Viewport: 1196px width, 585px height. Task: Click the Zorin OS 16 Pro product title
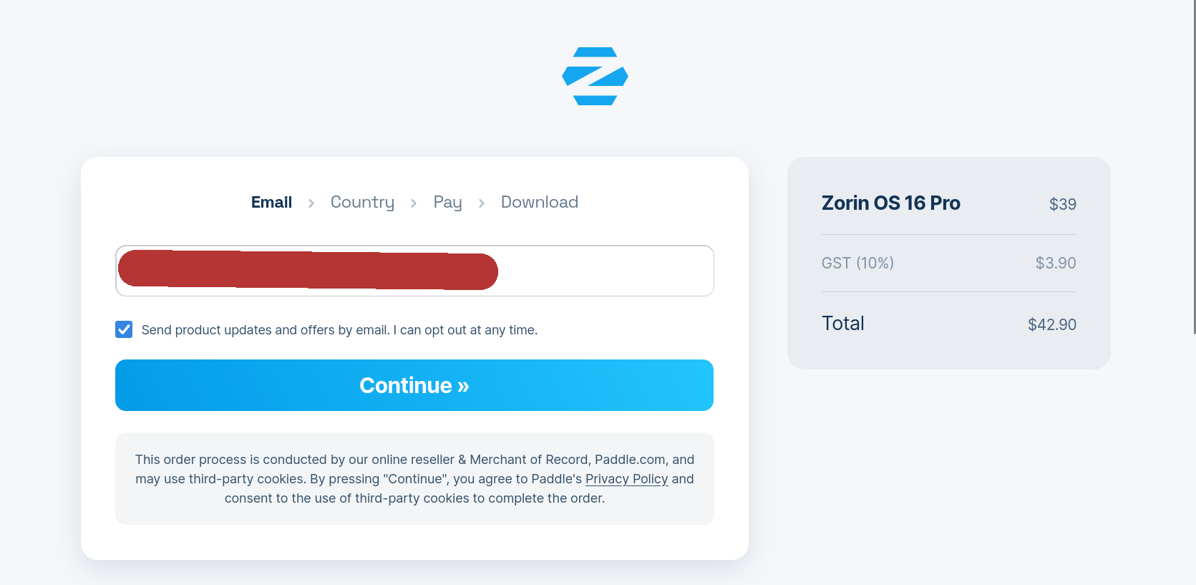[x=890, y=203]
